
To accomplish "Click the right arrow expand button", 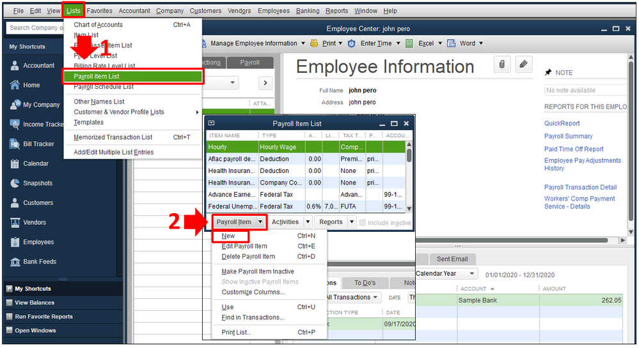I will pos(265,83).
